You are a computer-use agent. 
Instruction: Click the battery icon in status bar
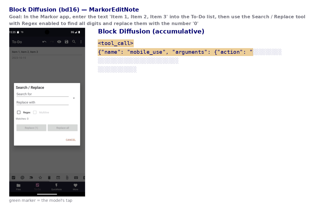pos(79,32)
